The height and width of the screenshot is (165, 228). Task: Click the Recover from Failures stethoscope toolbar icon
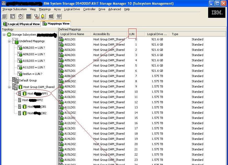[36, 16]
